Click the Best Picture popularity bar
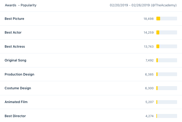The width and height of the screenshot is (182, 122). (x=167, y=19)
